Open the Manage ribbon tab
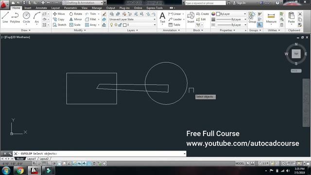Viewport: 311px width, 175px height. click(x=97, y=8)
